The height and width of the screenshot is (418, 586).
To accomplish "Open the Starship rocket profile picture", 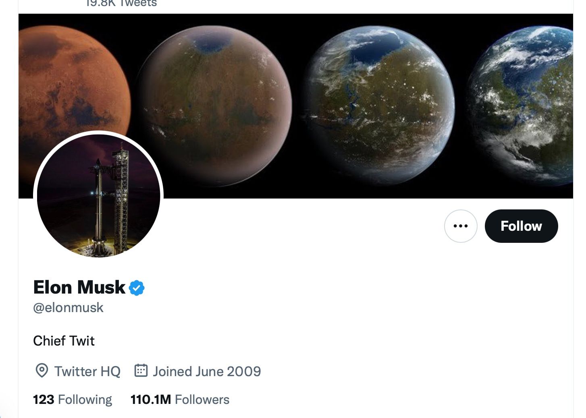I will tap(99, 196).
